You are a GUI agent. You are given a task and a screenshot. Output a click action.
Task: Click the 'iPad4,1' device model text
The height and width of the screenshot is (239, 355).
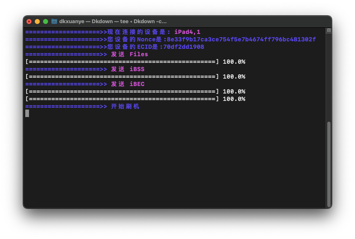tap(187, 32)
